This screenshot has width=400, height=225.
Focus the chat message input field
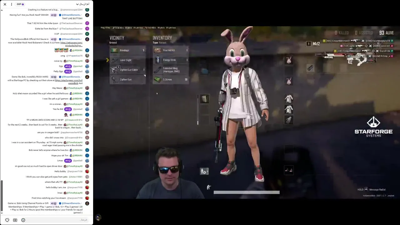tap(58, 220)
